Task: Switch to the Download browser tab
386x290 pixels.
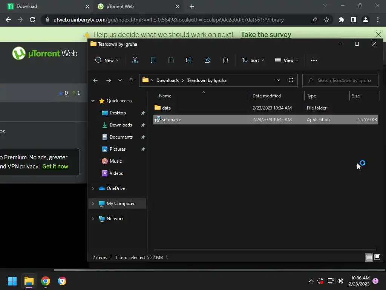Action: (x=47, y=6)
